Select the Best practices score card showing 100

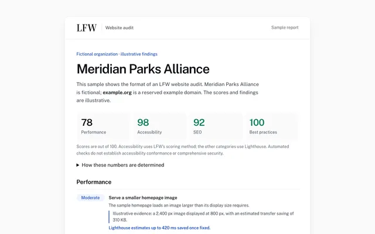click(272, 126)
